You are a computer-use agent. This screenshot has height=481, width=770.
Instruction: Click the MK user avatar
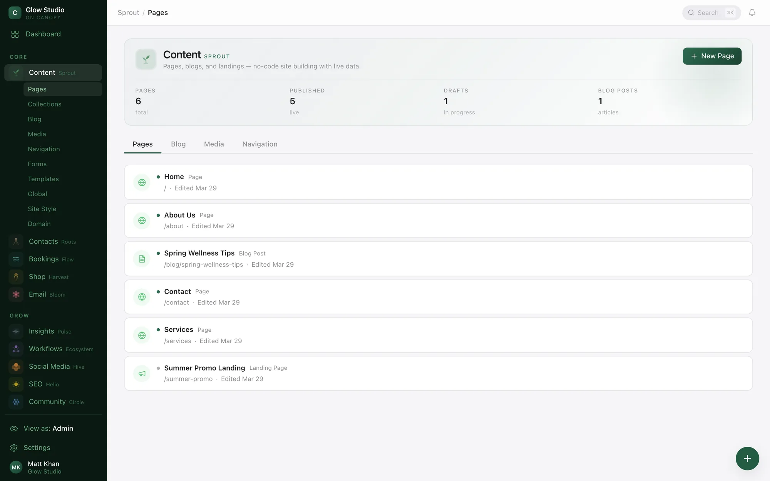pos(16,468)
